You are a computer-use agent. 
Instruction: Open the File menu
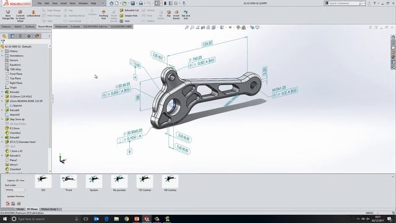(x=40, y=3)
